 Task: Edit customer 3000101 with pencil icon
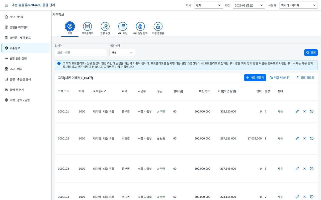(x=297, y=111)
